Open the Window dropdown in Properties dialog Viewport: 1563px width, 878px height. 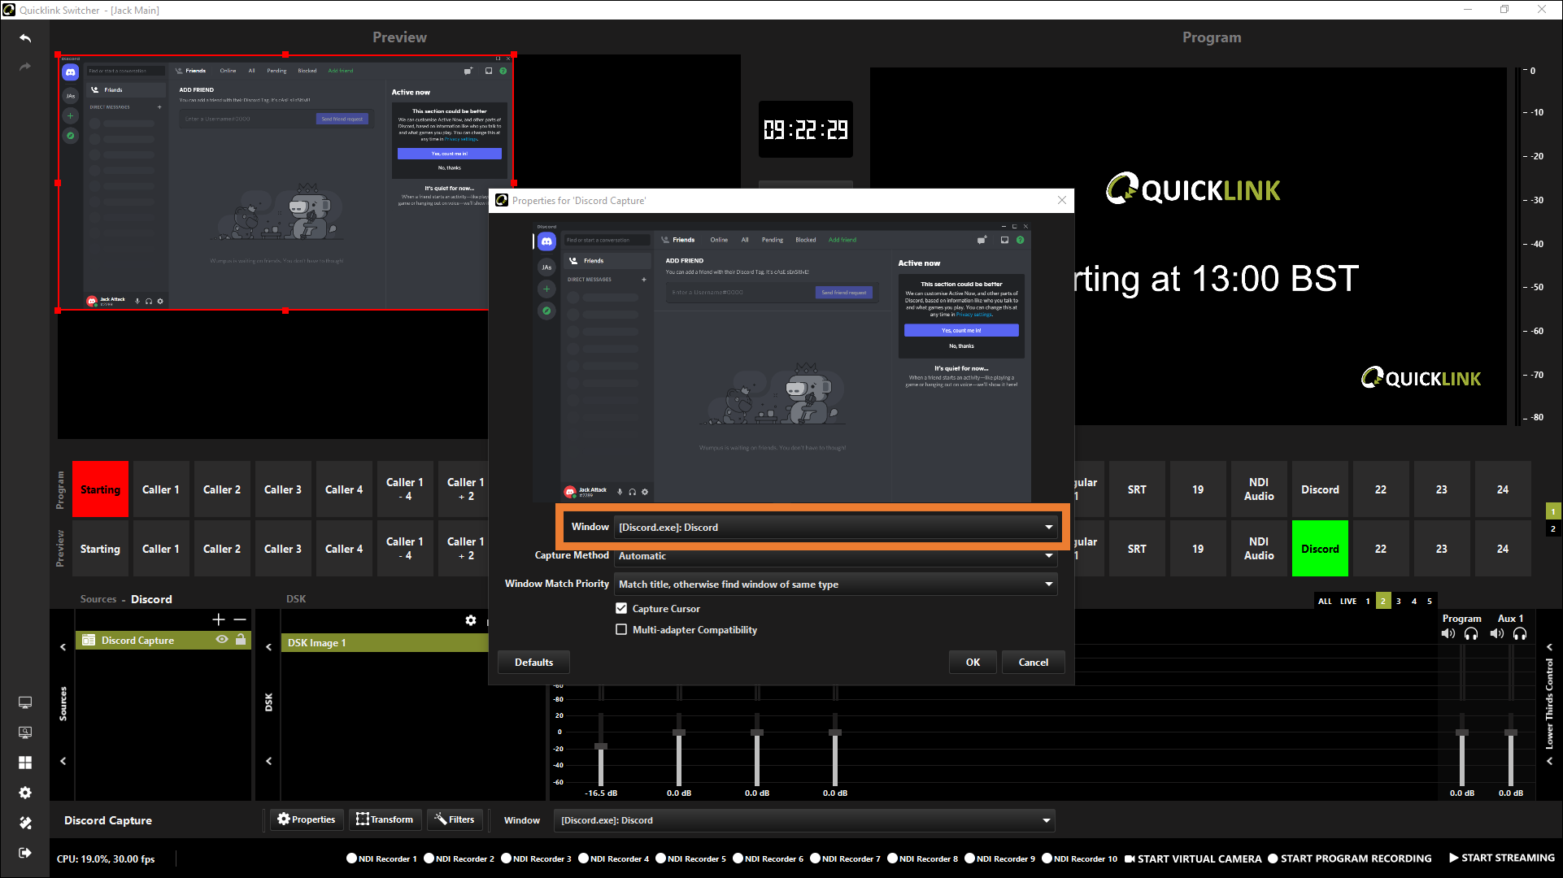(x=835, y=528)
